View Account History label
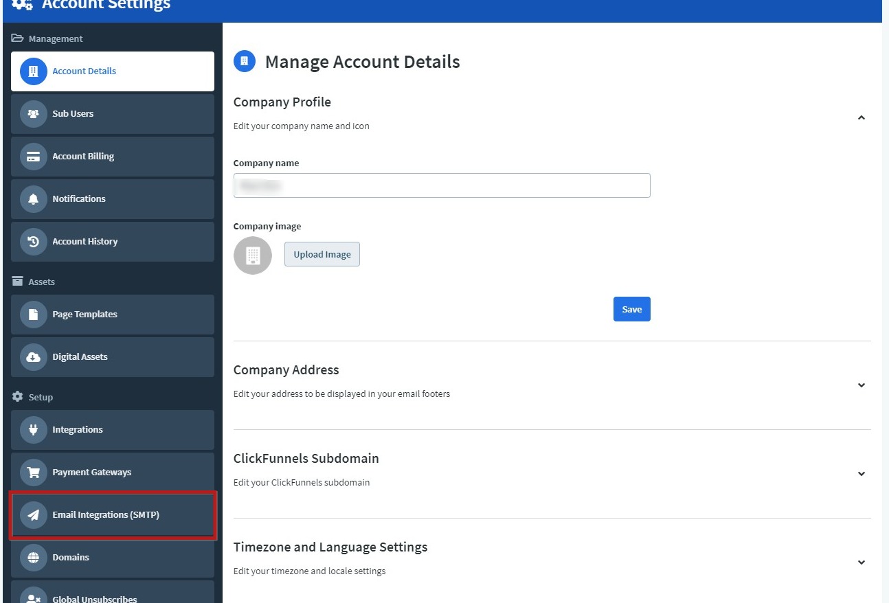The image size is (889, 603). tap(85, 242)
